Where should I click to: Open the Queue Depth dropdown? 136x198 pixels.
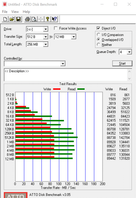[129, 52]
